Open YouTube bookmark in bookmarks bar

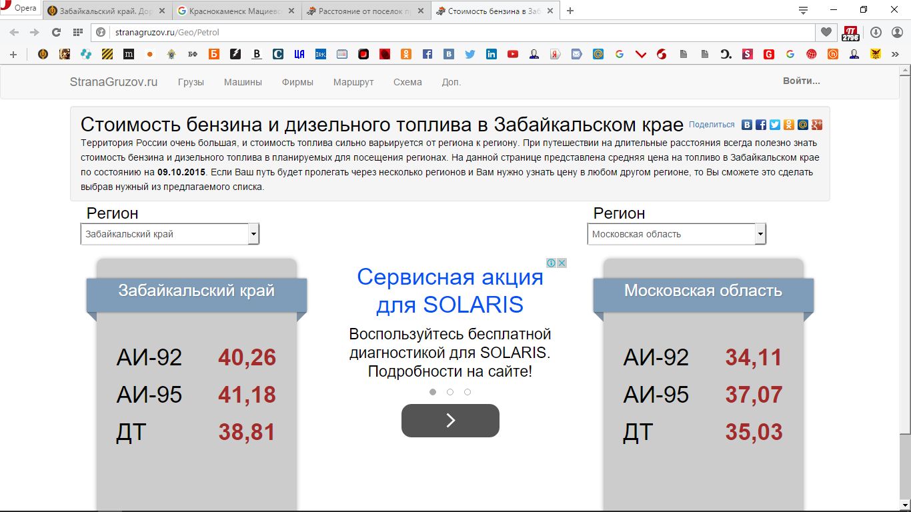[512, 55]
